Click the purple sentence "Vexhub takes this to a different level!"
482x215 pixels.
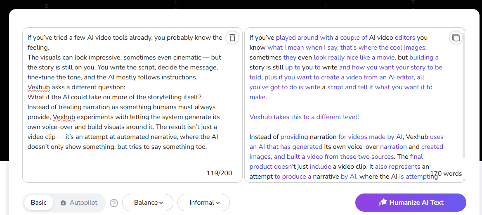(304, 117)
